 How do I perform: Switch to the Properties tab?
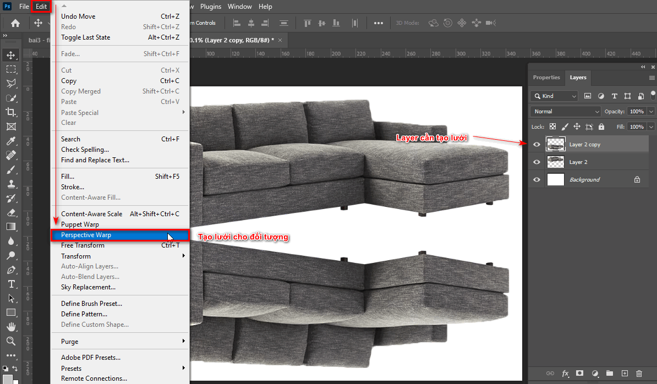pos(546,78)
